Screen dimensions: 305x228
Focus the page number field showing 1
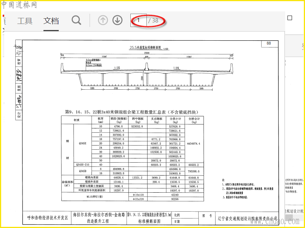coord(138,20)
